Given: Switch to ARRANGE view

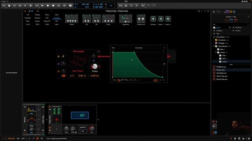Looking at the screenshot, I should pyautogui.click(x=11, y=138).
